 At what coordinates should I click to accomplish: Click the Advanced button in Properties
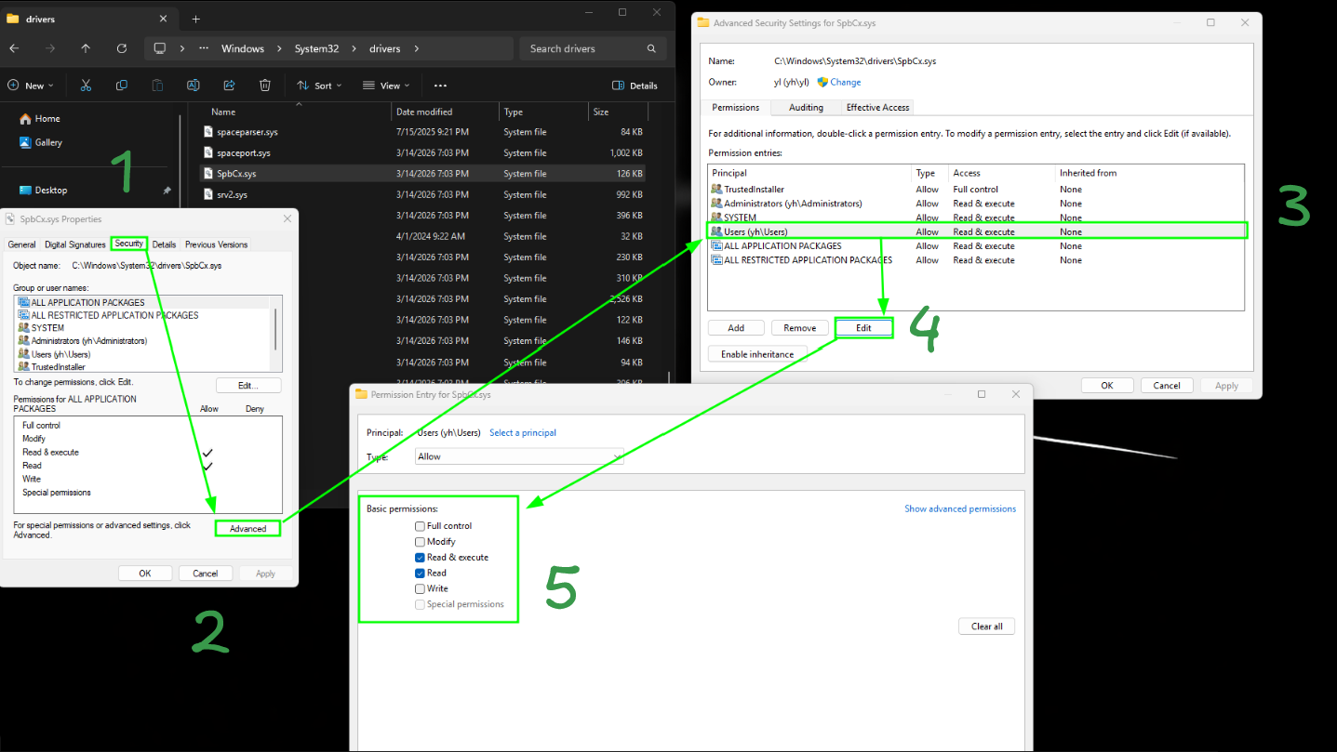247,529
